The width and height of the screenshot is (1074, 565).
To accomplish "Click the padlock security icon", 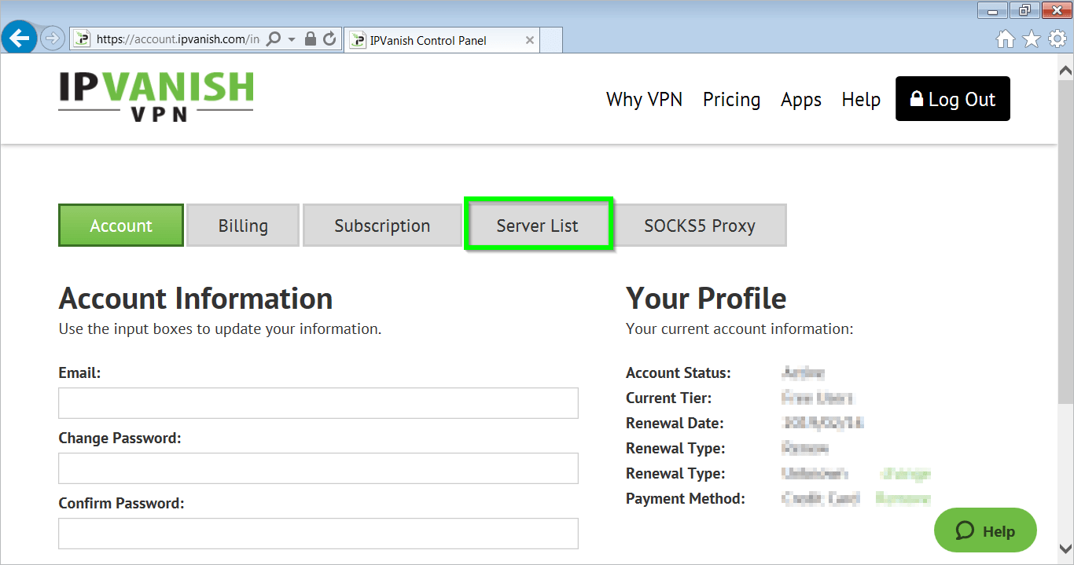I will point(311,39).
